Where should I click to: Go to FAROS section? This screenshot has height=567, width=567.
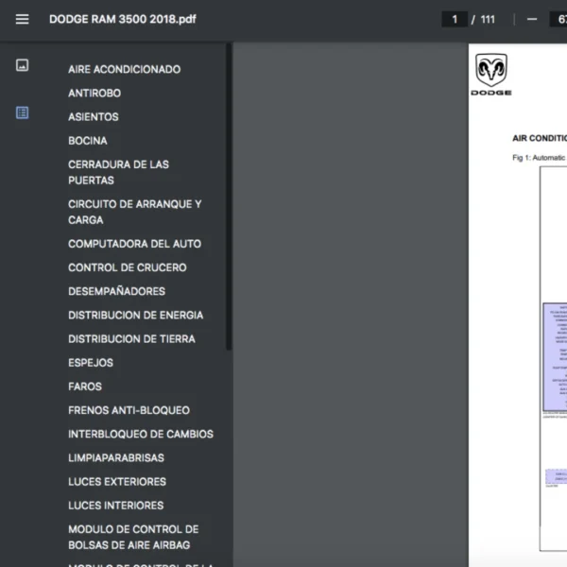[85, 386]
